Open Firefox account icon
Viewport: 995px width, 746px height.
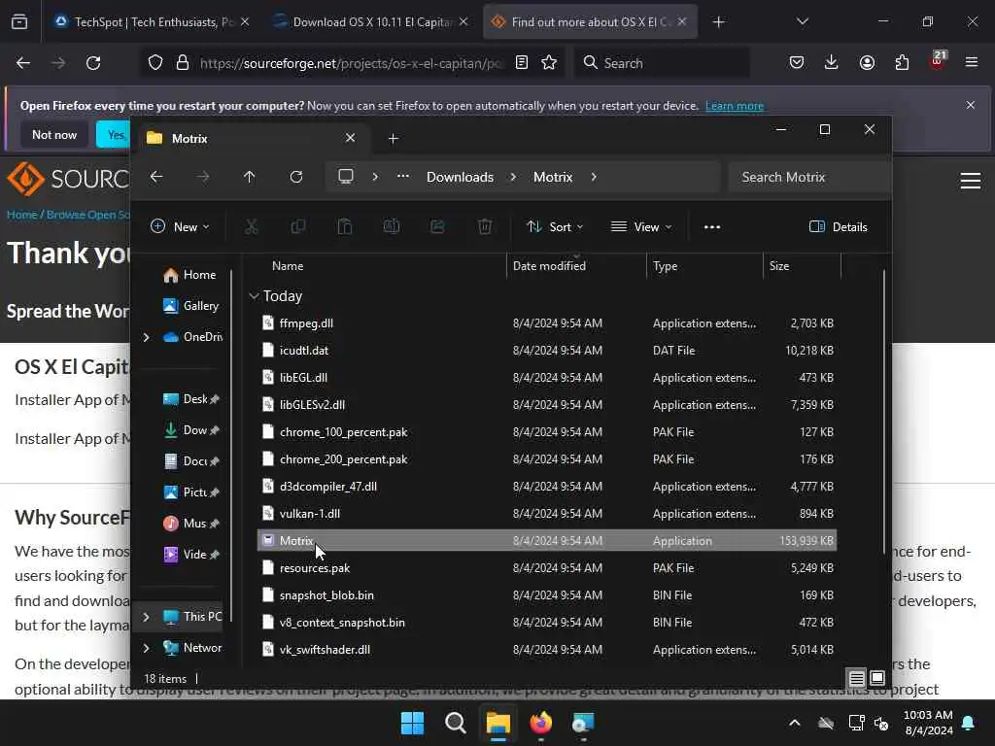[867, 62]
